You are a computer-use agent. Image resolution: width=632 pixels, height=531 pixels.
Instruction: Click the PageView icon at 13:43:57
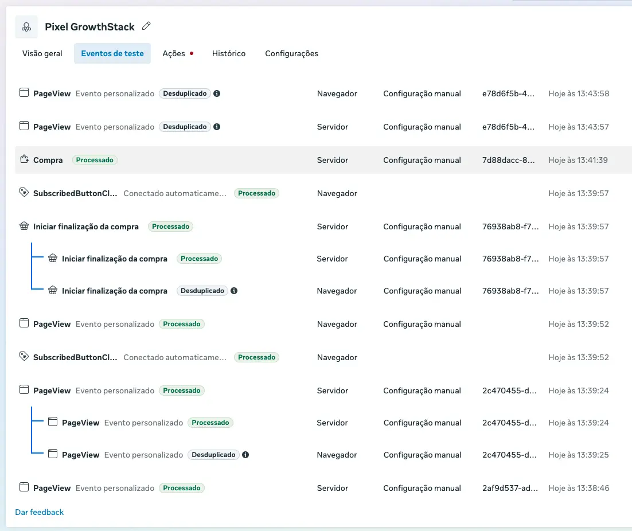pos(24,126)
